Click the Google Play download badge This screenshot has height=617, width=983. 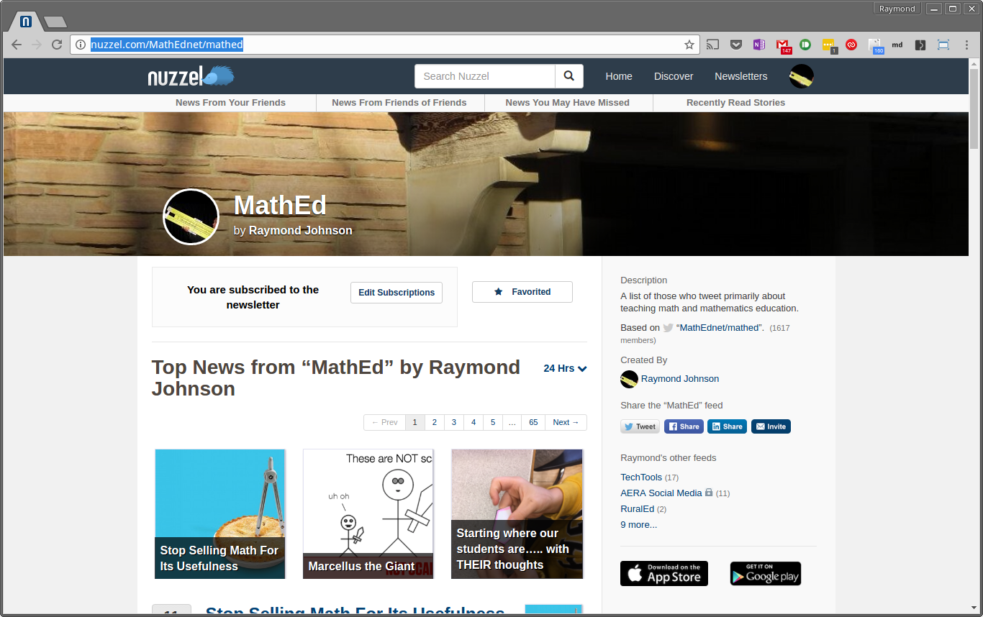click(x=766, y=573)
